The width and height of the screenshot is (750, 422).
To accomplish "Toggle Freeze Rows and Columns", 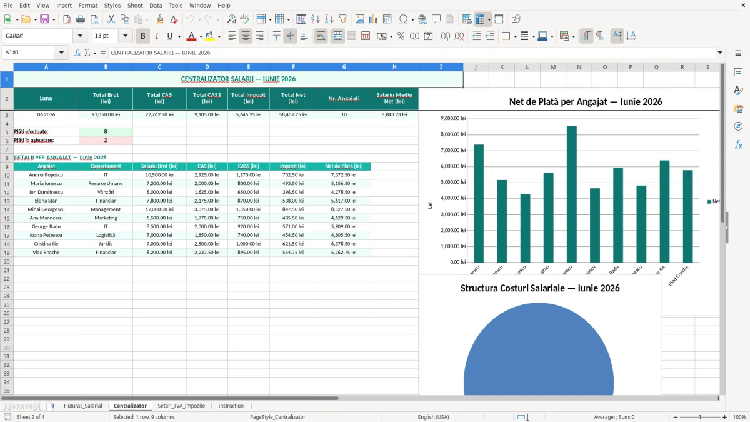I will 480,19.
